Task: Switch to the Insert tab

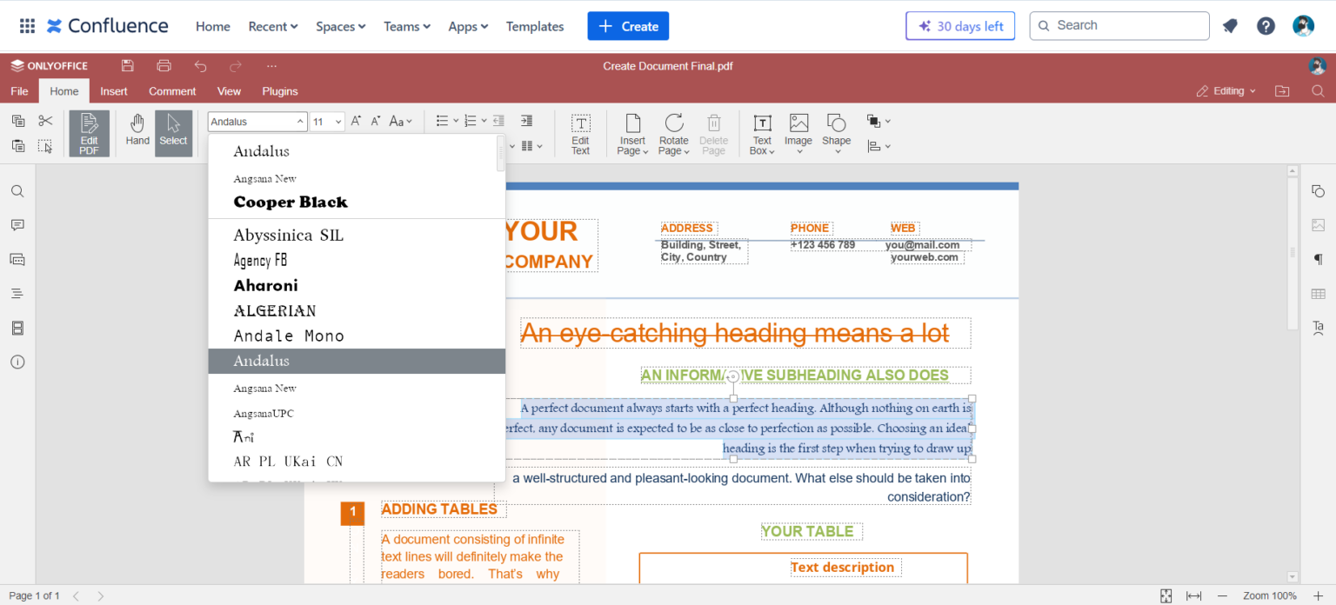Action: (114, 90)
